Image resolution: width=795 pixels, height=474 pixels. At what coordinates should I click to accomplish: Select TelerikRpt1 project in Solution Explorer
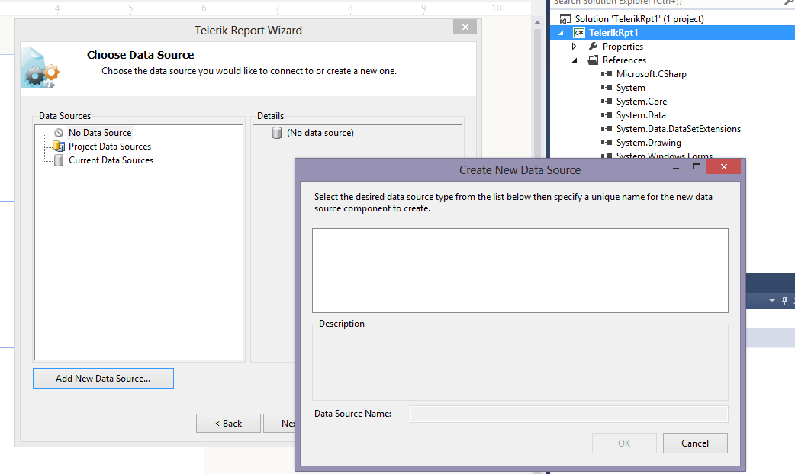613,33
